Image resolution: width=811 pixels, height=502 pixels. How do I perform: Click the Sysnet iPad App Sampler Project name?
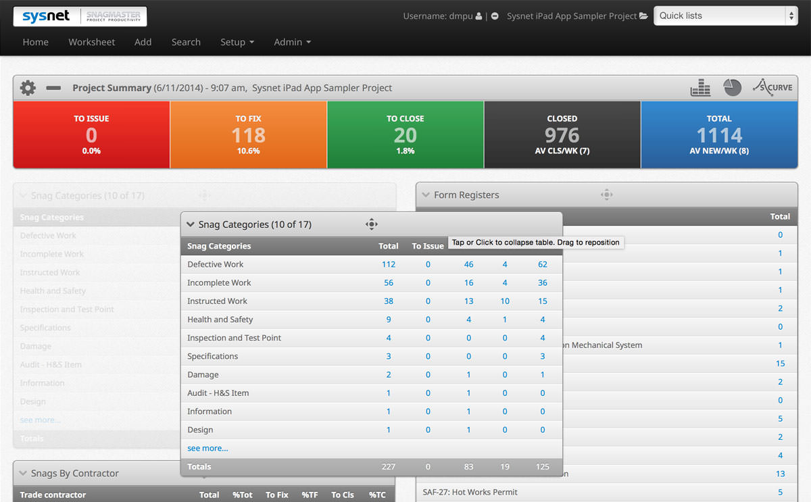(572, 16)
